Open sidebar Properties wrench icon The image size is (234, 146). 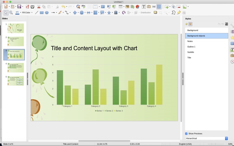232,26
